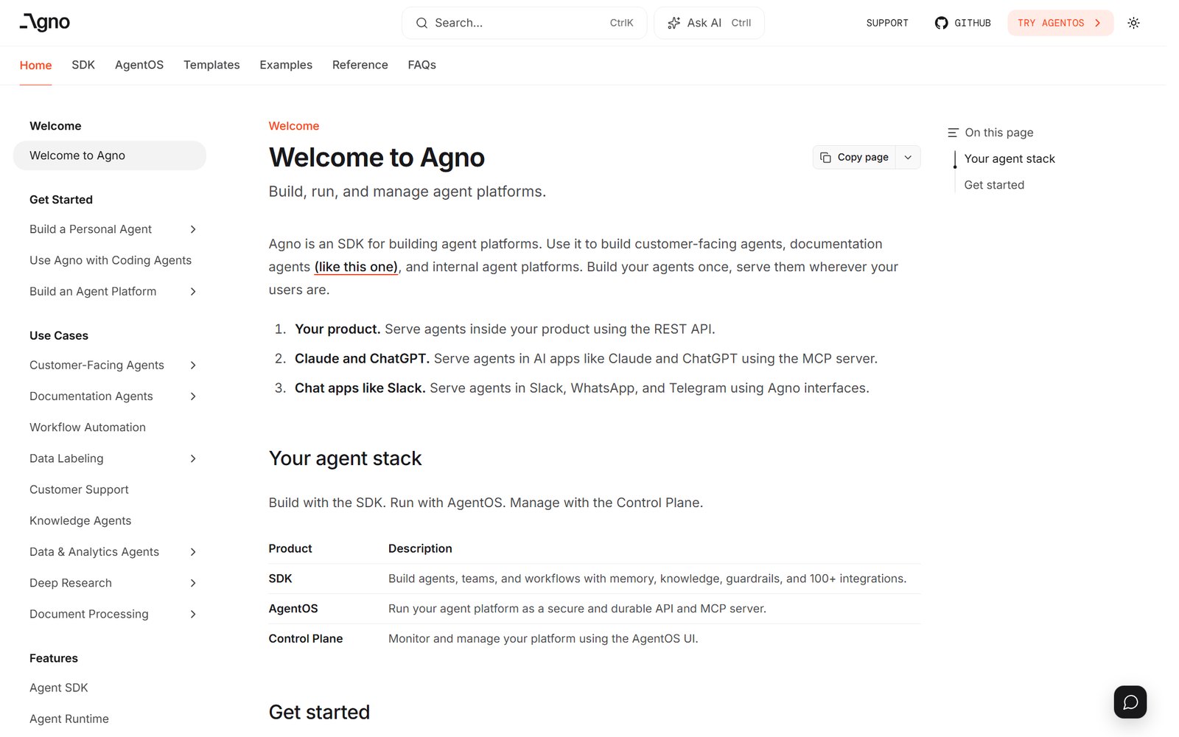Screen dimensions: 1179x737
Task: Click the Get started main heading
Action: (319, 712)
